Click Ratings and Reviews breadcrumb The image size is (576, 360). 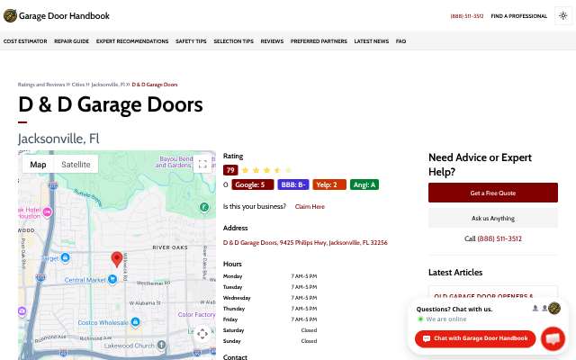[x=41, y=85]
